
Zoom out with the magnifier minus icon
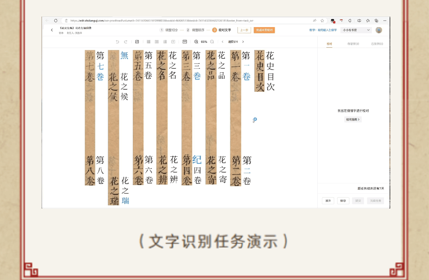coord(212,42)
